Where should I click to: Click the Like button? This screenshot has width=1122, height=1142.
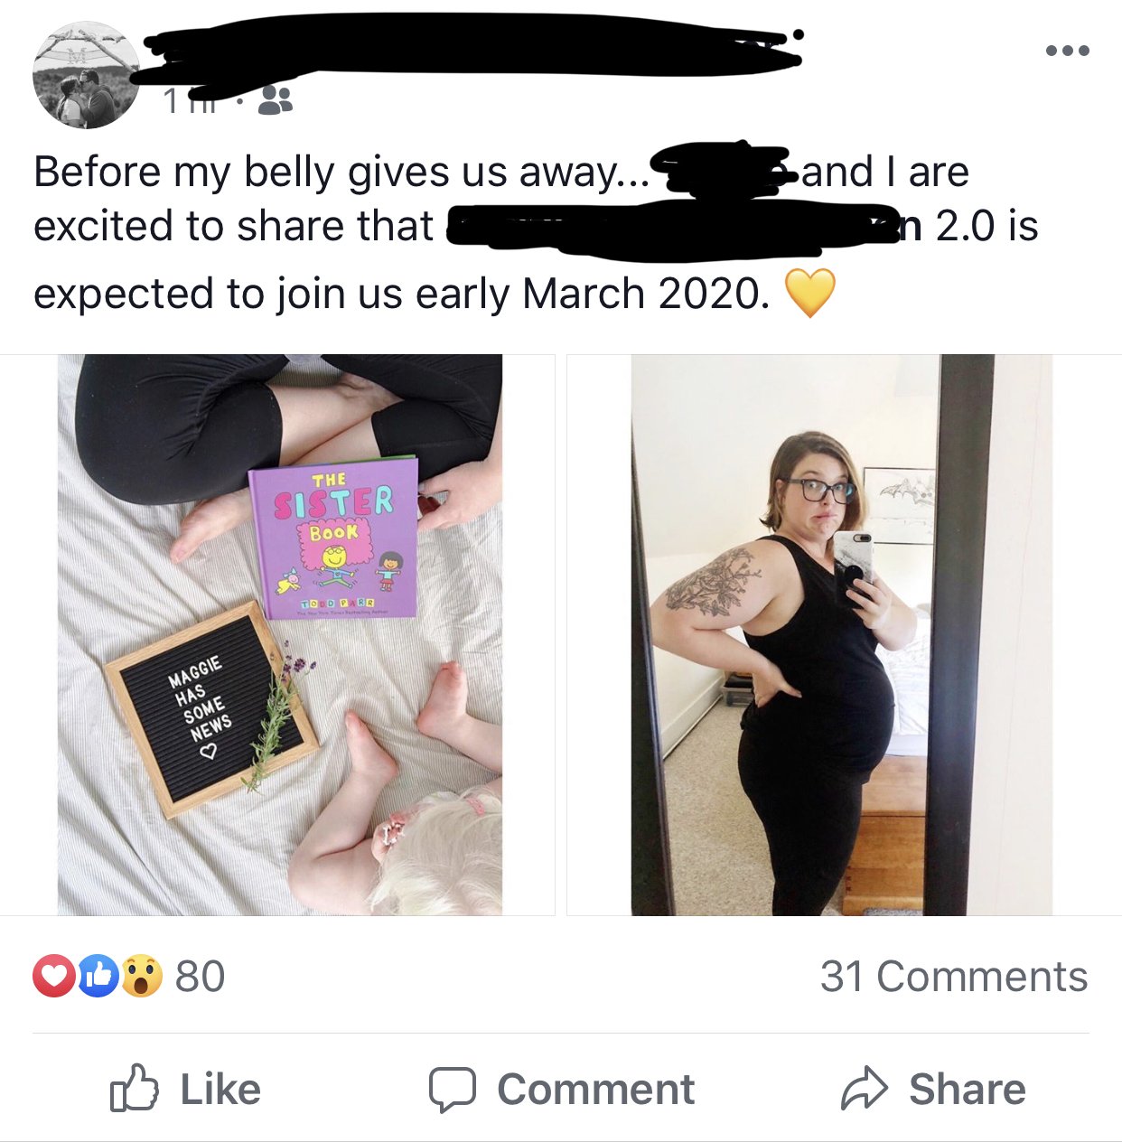point(185,1089)
